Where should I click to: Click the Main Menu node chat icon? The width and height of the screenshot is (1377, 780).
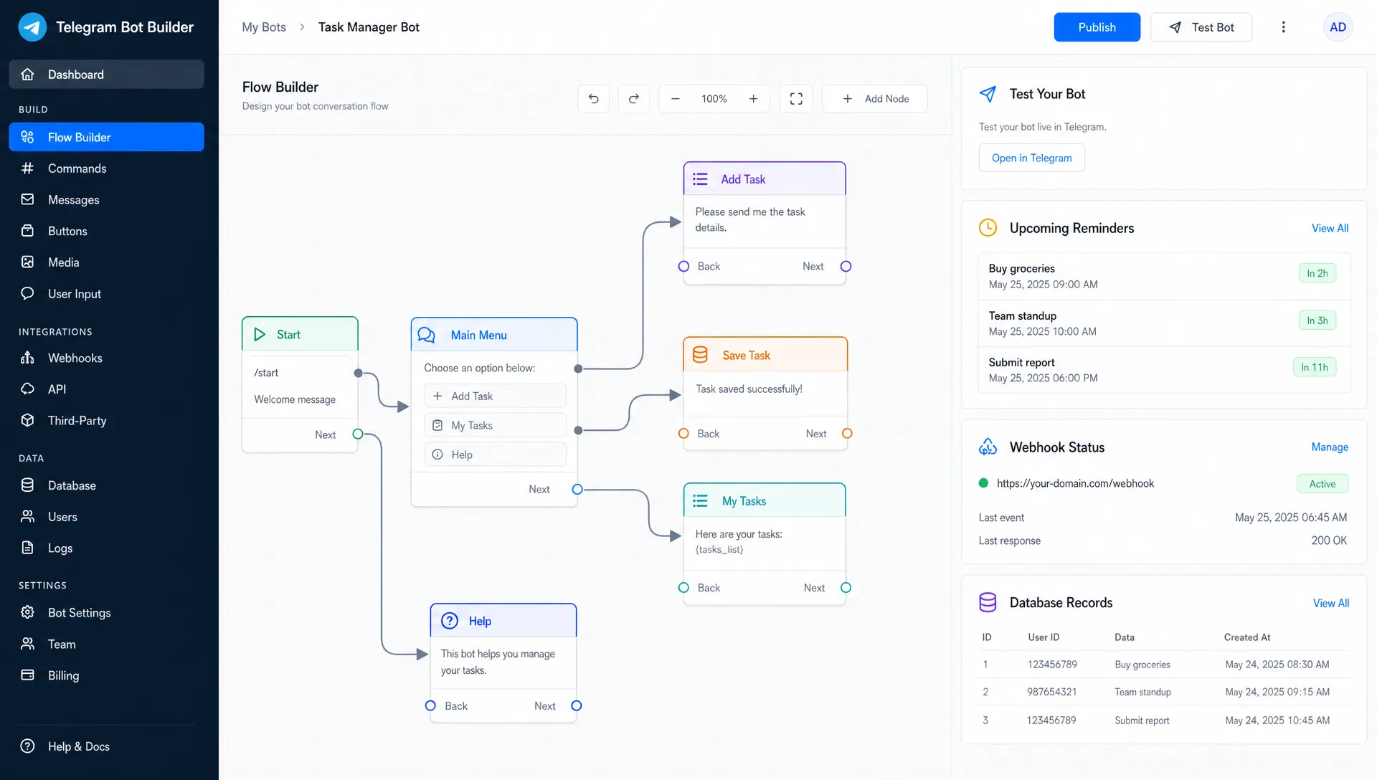[x=427, y=335]
